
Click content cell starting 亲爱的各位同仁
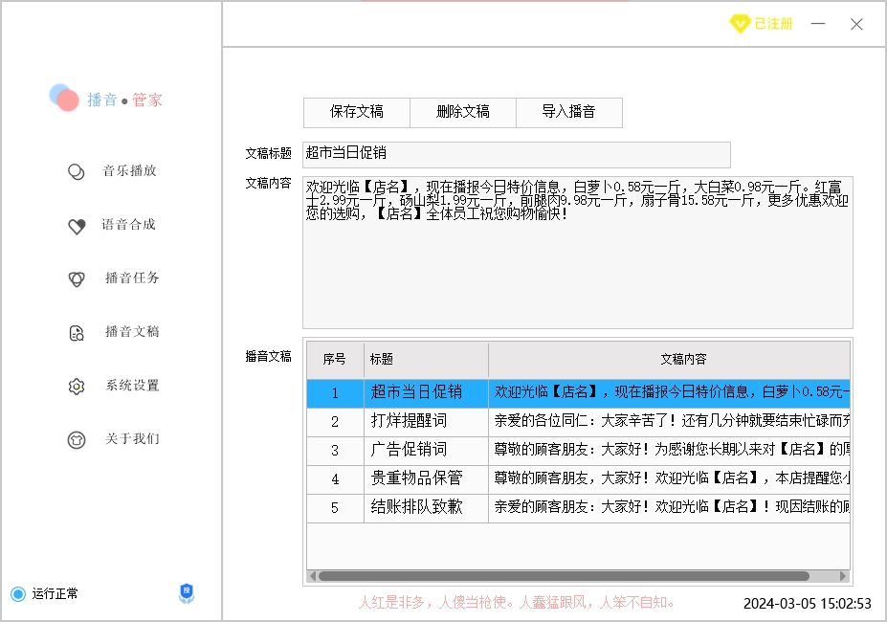(669, 422)
